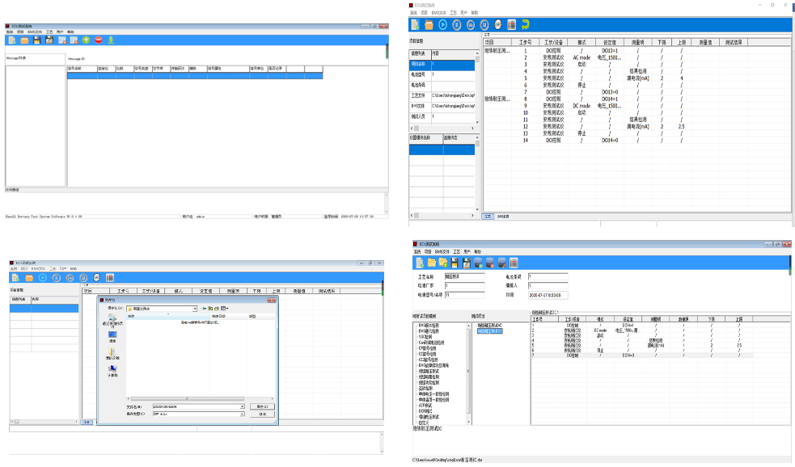Click the green return arrow toolbar icon
Screen dimensions: 795x467
click(525, 25)
